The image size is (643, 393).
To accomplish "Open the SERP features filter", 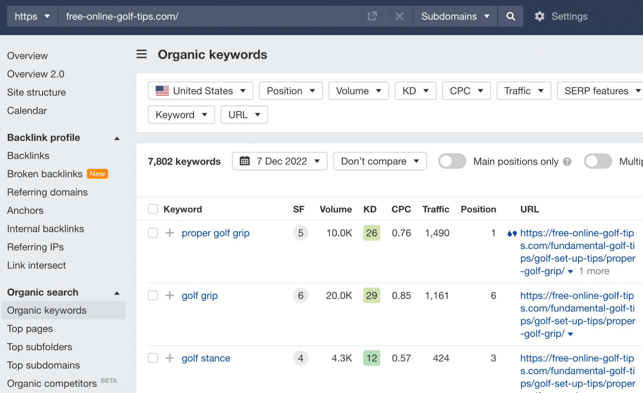I will tap(597, 90).
